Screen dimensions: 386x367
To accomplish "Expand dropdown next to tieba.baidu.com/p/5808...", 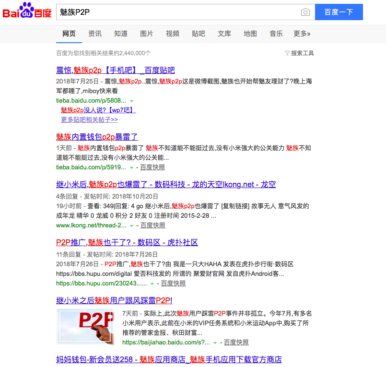I will click(132, 101).
